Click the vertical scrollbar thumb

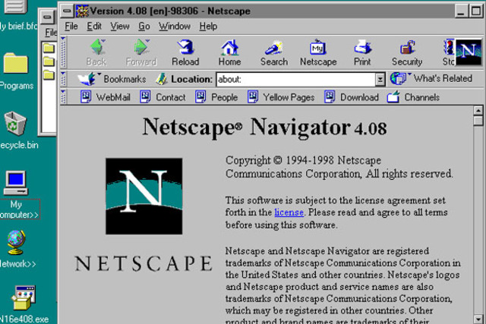pos(478,121)
